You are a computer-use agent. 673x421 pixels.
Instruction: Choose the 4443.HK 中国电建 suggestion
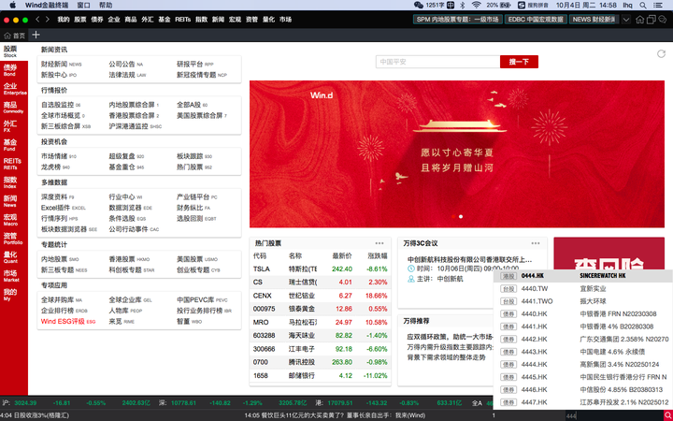coord(583,352)
